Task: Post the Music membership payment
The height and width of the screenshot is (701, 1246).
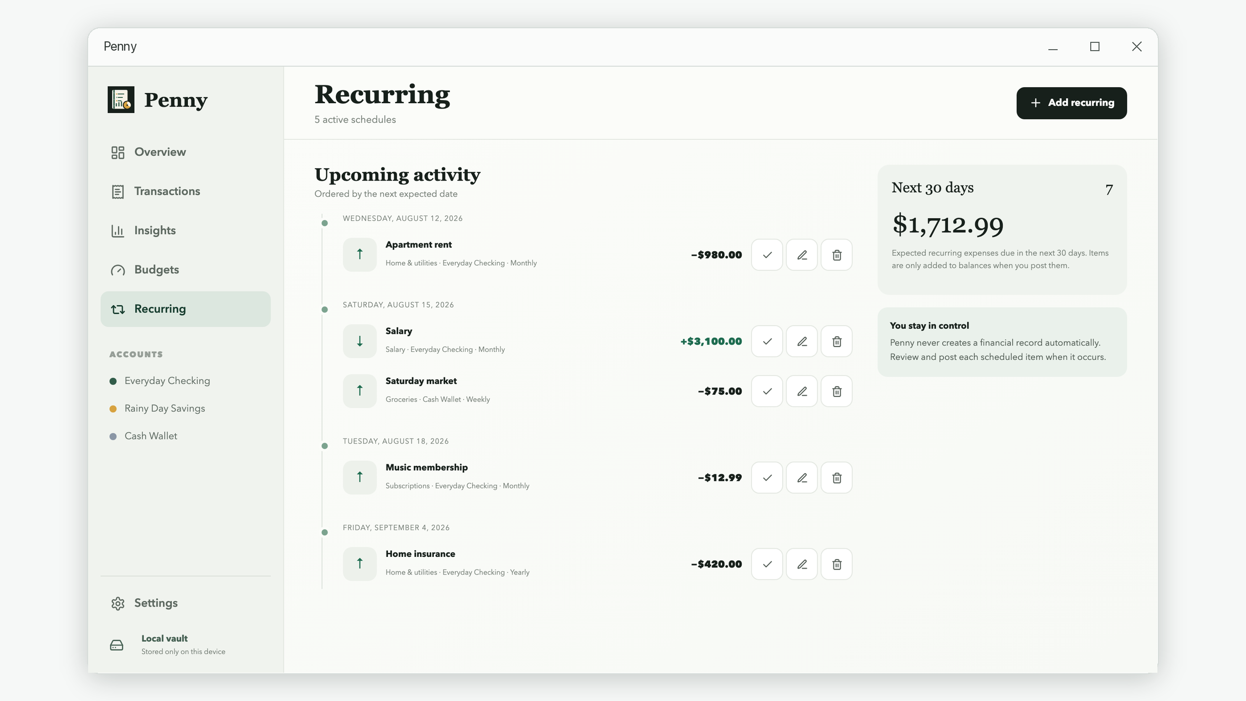Action: [767, 478]
